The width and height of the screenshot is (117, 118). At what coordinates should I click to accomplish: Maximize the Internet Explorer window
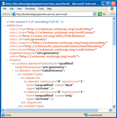click(x=108, y=4)
